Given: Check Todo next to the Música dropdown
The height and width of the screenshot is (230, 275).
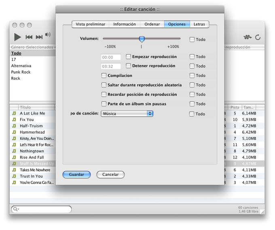Looking at the screenshot, I should (192, 114).
